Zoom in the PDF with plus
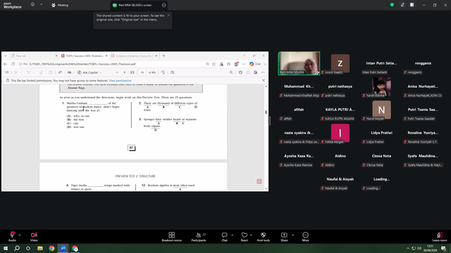Image resolution: width=451 pixels, height=253 pixels. click(125, 72)
